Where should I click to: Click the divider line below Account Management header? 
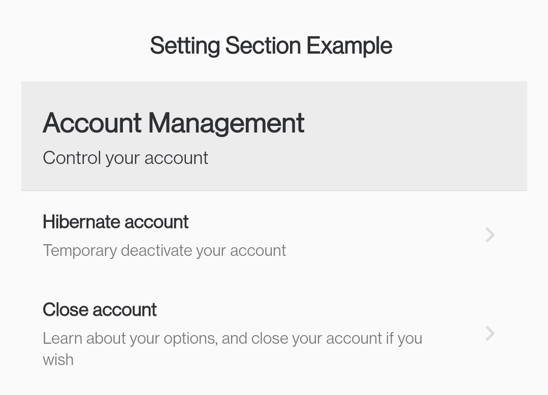(274, 191)
